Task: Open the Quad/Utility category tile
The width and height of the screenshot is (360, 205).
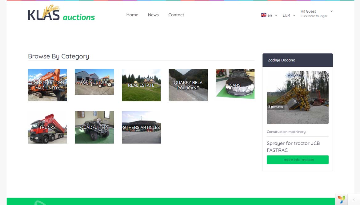Action: (x=94, y=127)
